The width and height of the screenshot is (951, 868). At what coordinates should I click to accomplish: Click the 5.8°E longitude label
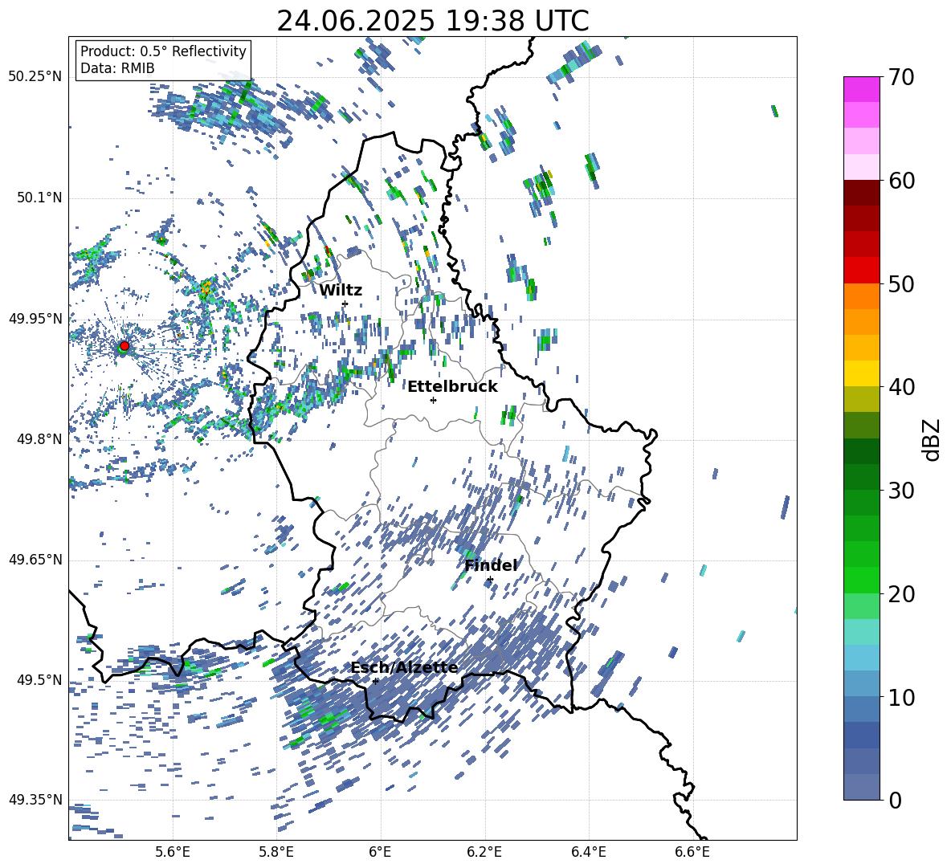click(x=276, y=852)
